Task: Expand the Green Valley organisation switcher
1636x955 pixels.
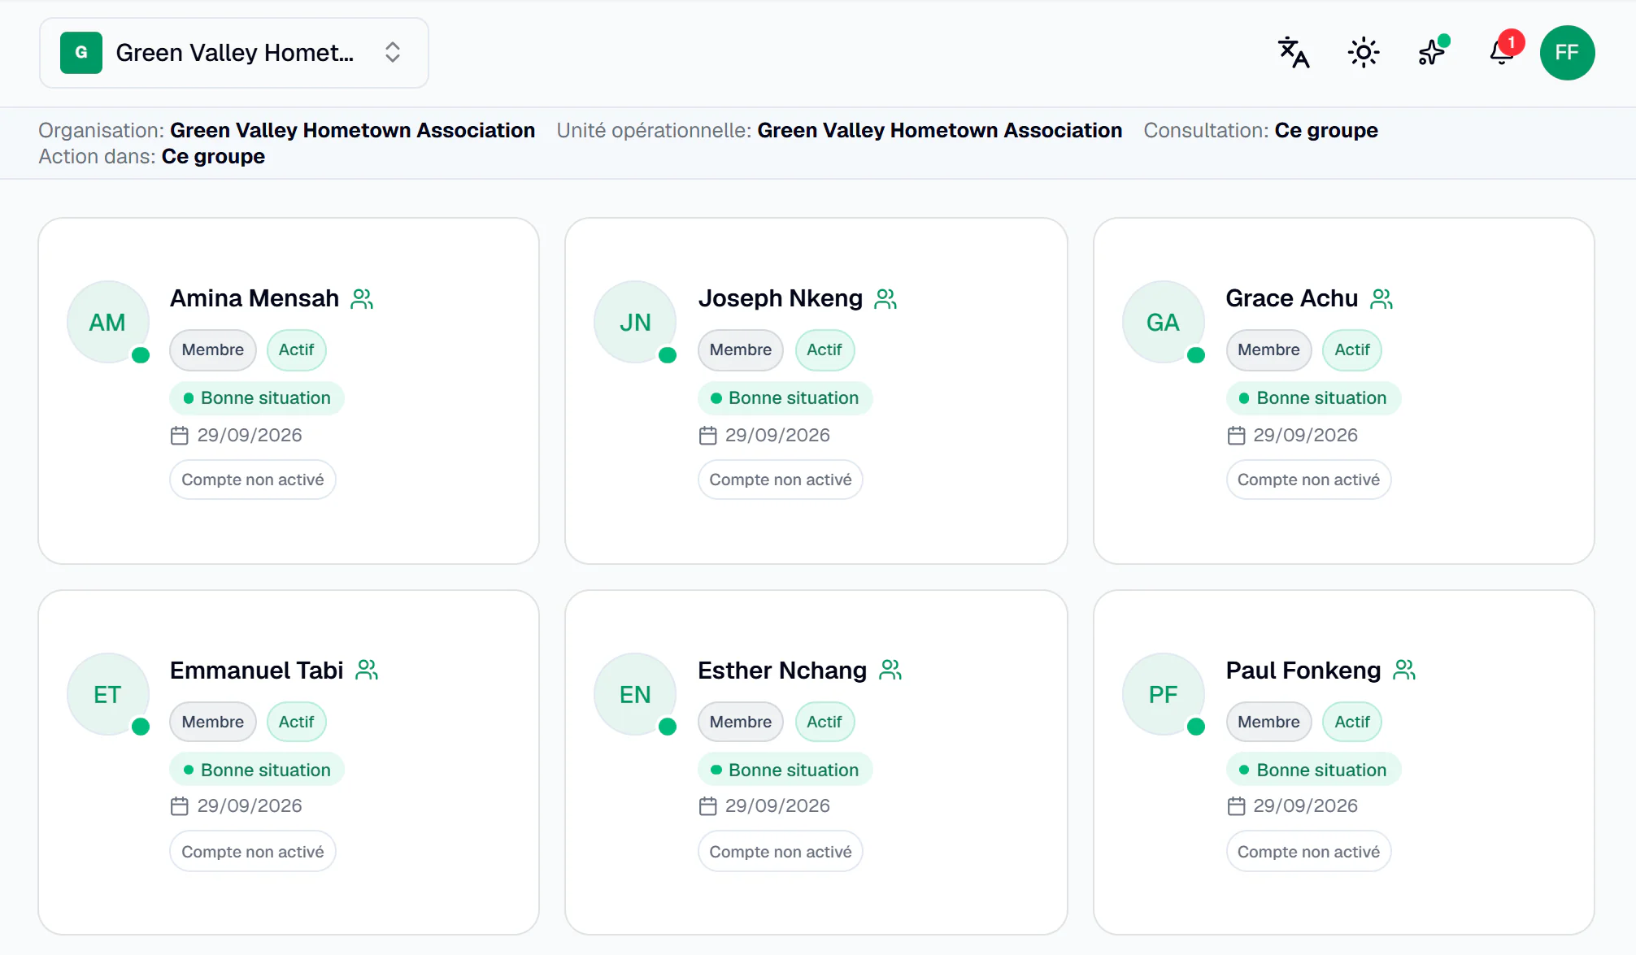Action: [x=234, y=53]
